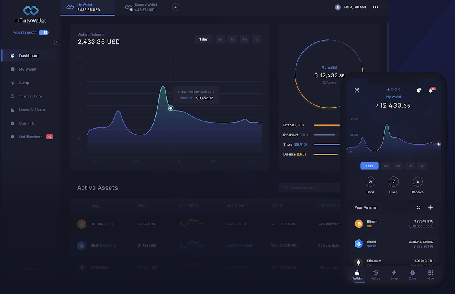Add a new wallet with plus button
The height and width of the screenshot is (294, 455).
coord(175,7)
